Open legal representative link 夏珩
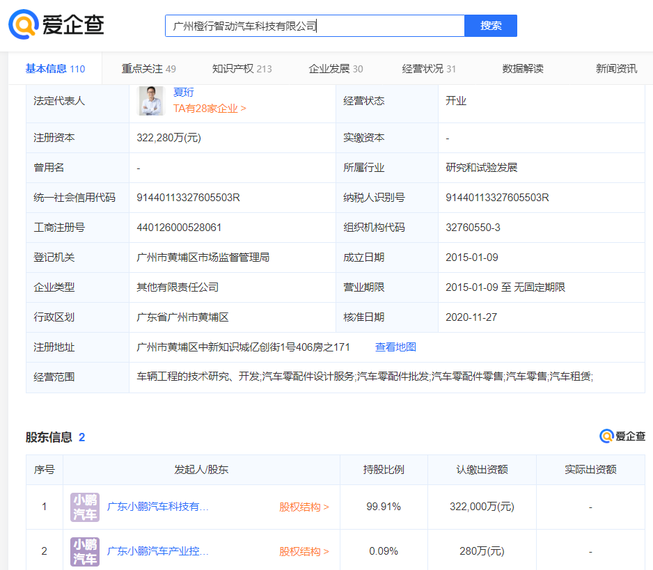The height and width of the screenshot is (570, 653). tap(184, 92)
